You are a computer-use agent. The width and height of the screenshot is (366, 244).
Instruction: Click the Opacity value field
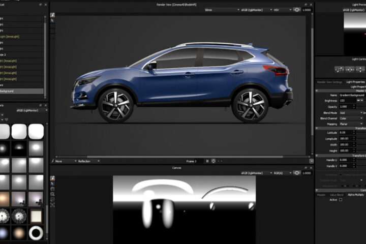click(346, 106)
